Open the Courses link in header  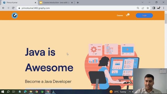pos(120,15)
